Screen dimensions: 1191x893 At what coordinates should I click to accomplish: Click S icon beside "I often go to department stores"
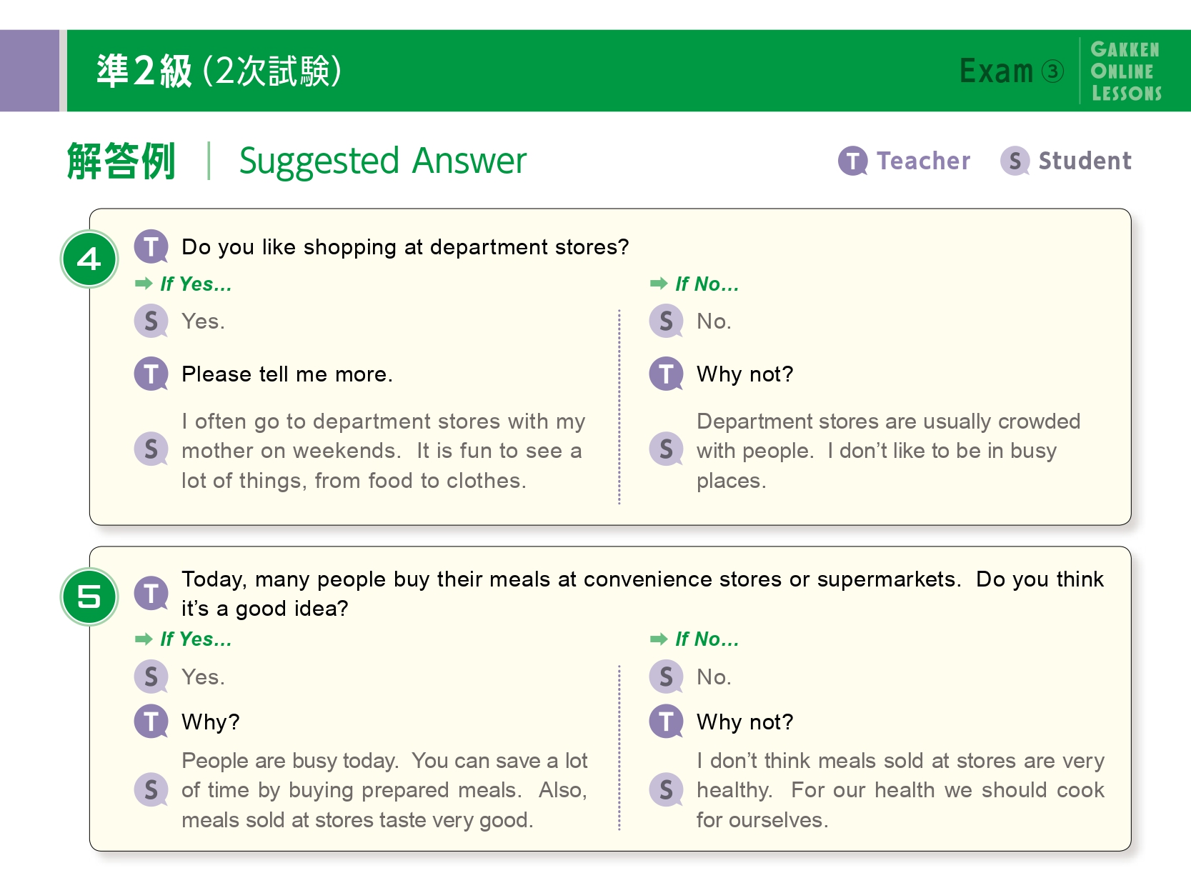click(x=151, y=449)
